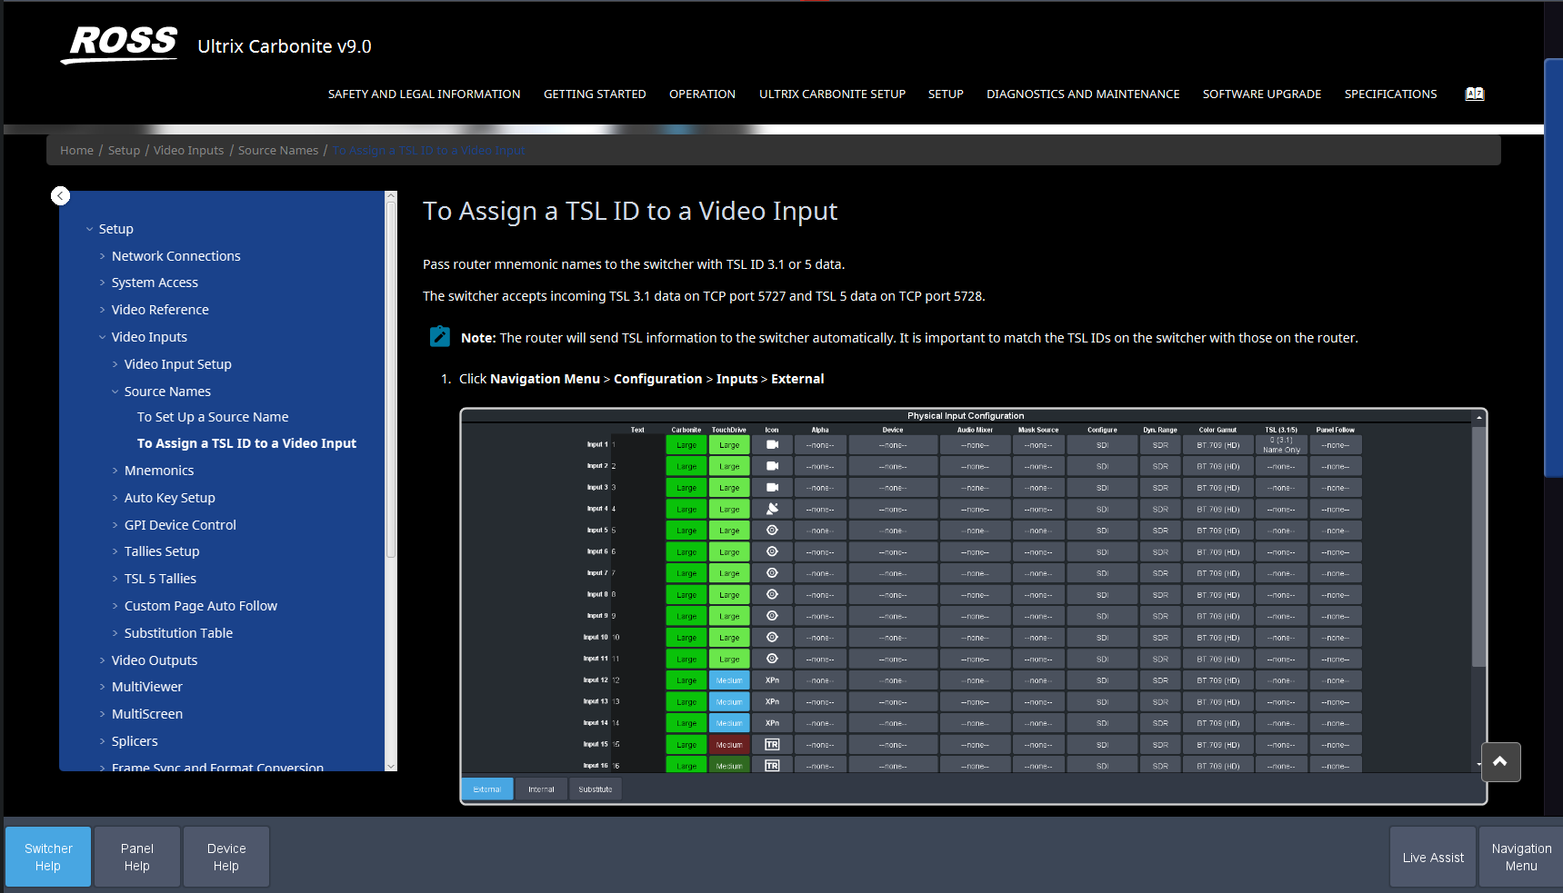
Task: Open Custom Page Auto Follow topic
Action: click(201, 606)
